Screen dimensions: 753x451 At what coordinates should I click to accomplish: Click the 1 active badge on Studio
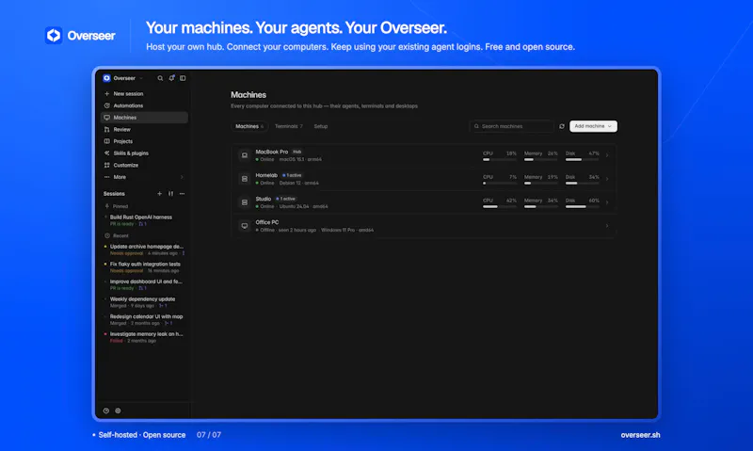point(286,199)
